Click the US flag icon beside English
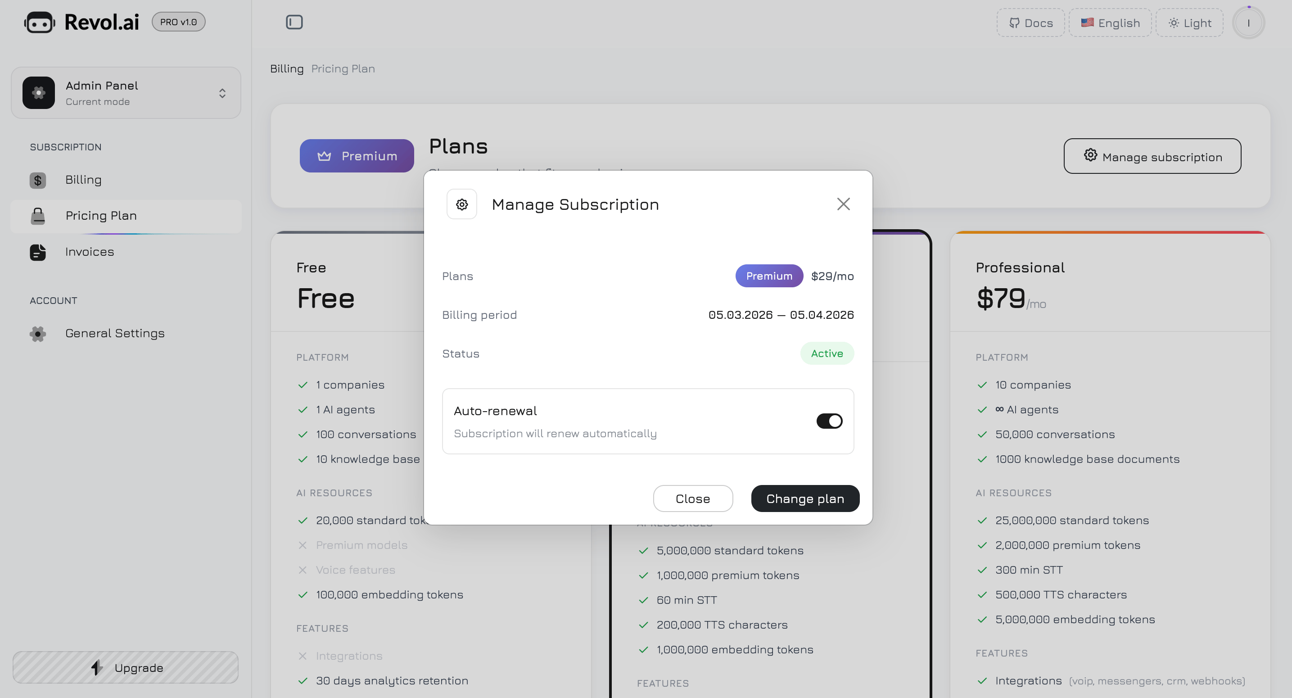The image size is (1292, 698). (1087, 23)
